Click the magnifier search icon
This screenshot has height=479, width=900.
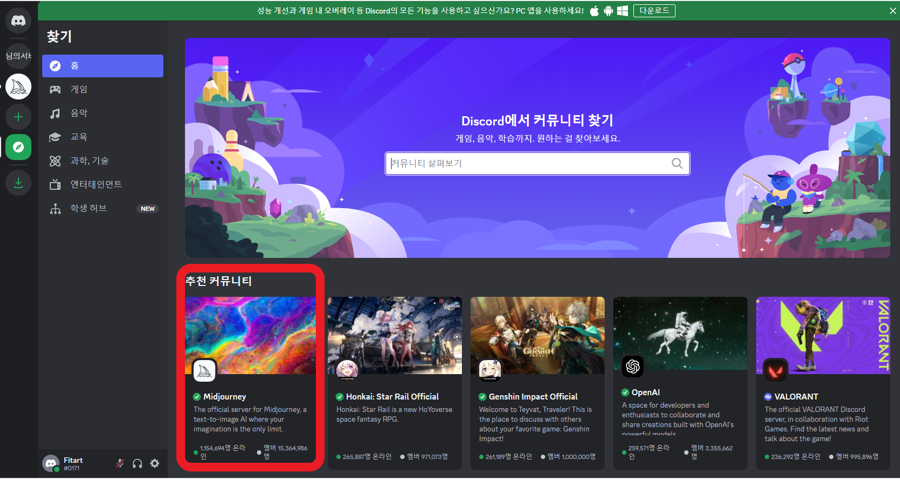(677, 163)
